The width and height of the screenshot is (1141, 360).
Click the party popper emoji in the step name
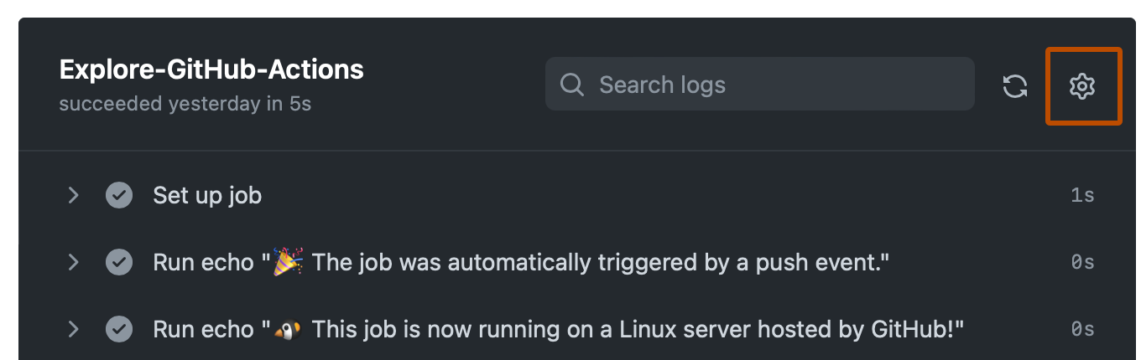pyautogui.click(x=288, y=262)
